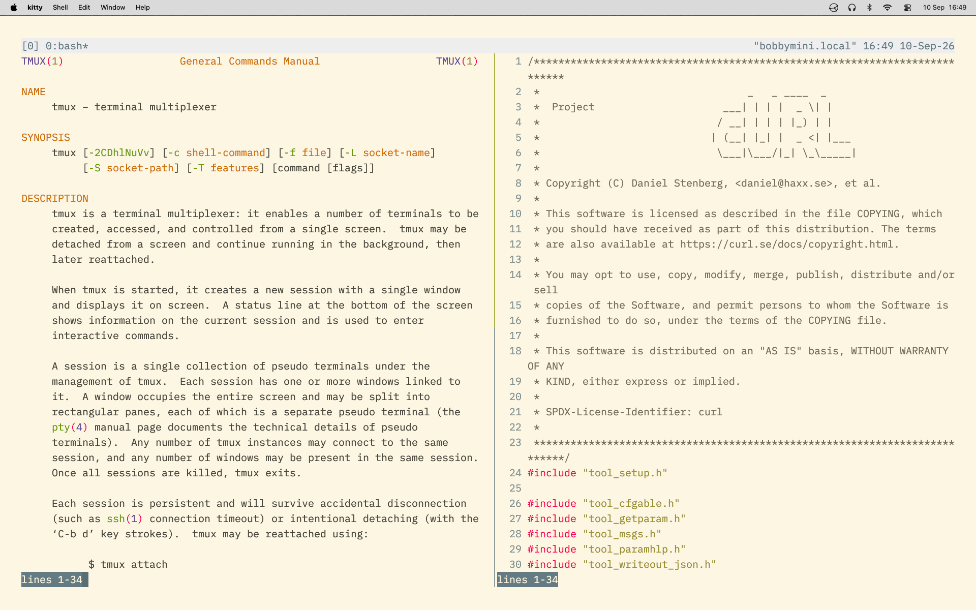Click line 24 include "tool_setup.h"
Image resolution: width=976 pixels, height=610 pixels.
point(597,473)
